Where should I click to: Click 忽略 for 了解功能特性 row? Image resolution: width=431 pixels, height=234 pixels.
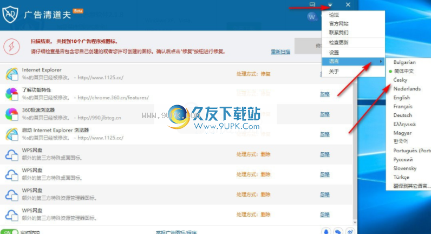click(x=325, y=94)
